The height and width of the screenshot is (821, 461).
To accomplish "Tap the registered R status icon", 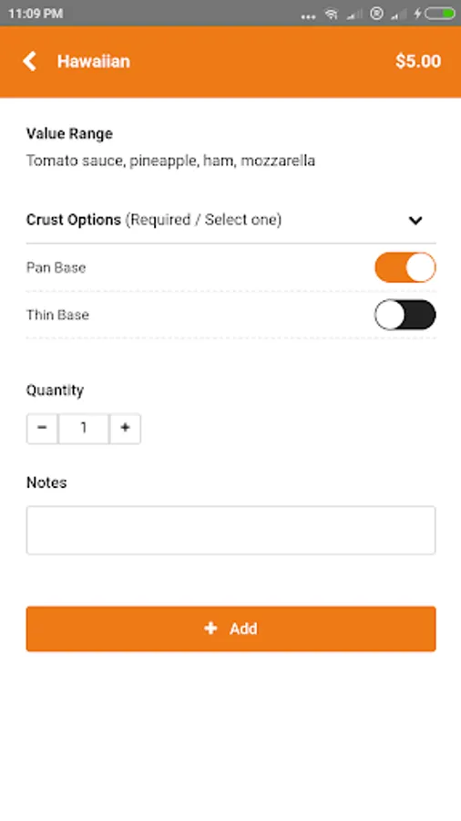I will pyautogui.click(x=376, y=14).
